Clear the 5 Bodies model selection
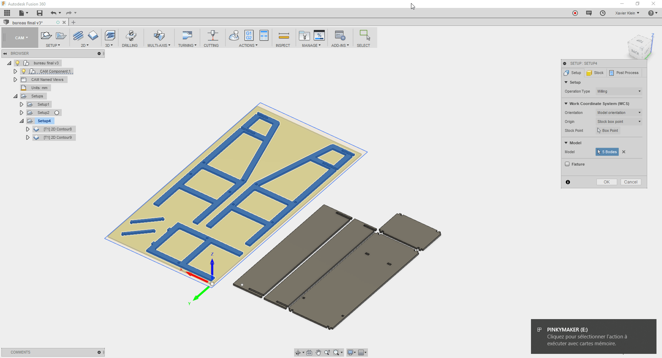The width and height of the screenshot is (662, 358). (624, 152)
